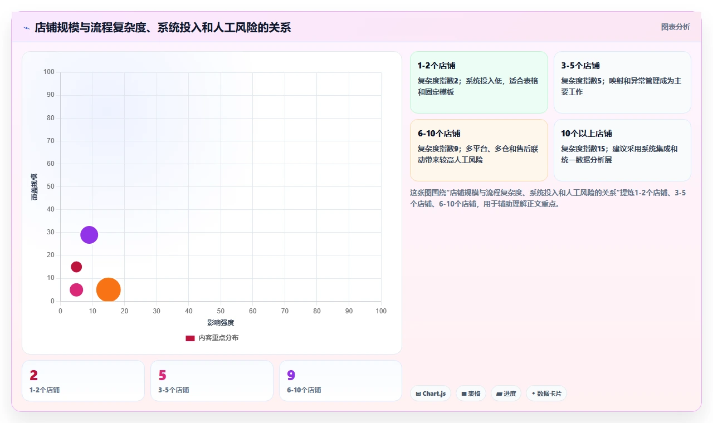Click the stat card showing number 9
This screenshot has height=423, width=713.
340,381
